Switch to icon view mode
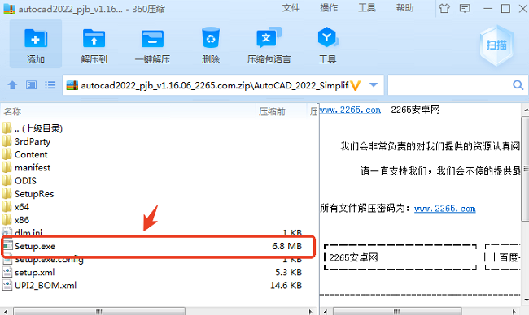 (32, 84)
